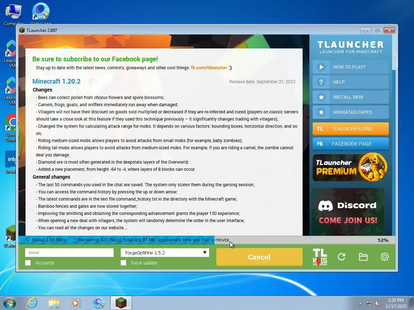Click the 'General changes' heading
The width and height of the screenshot is (414, 310).
point(51,177)
